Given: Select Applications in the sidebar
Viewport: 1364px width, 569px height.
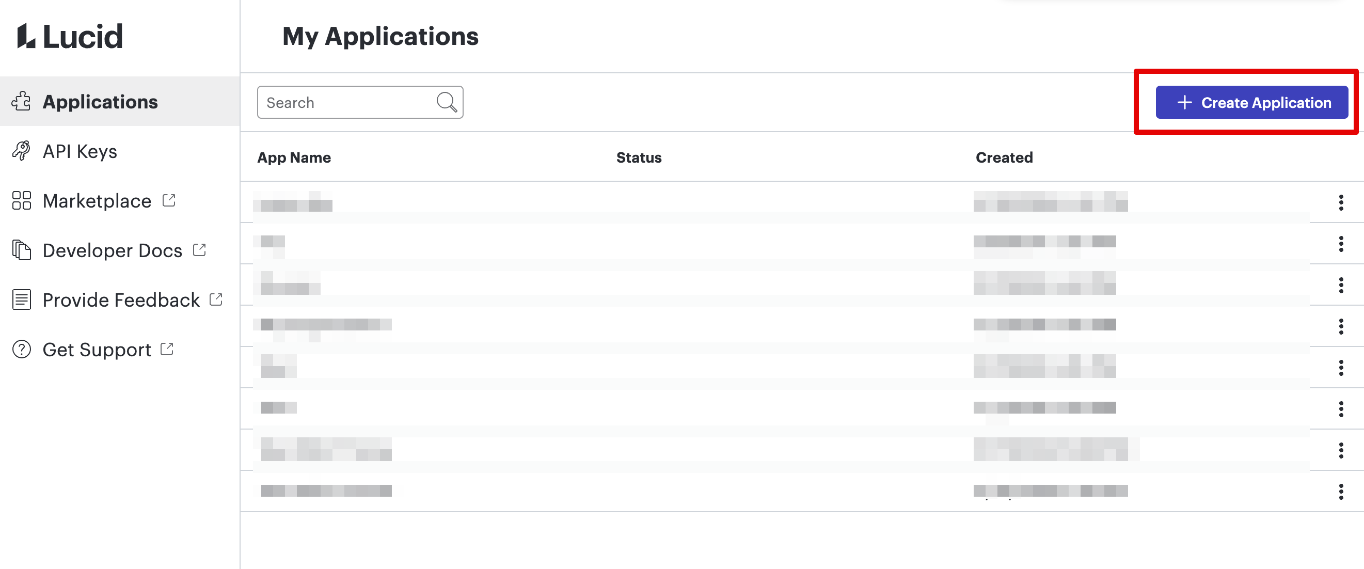Looking at the screenshot, I should point(100,101).
